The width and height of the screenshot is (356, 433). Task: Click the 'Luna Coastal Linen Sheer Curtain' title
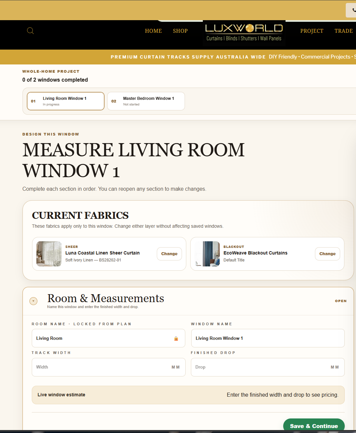pos(103,253)
